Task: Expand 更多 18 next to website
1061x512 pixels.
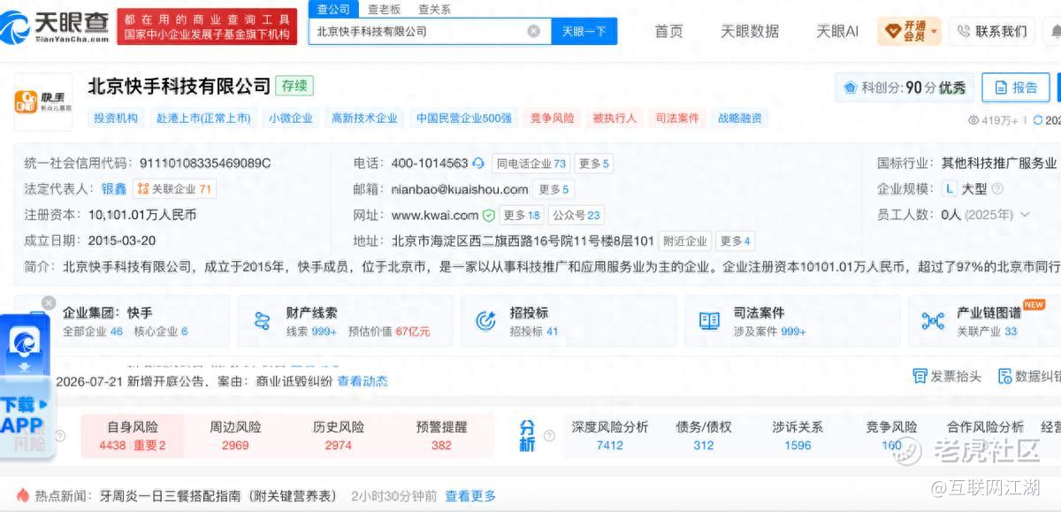Action: click(522, 215)
